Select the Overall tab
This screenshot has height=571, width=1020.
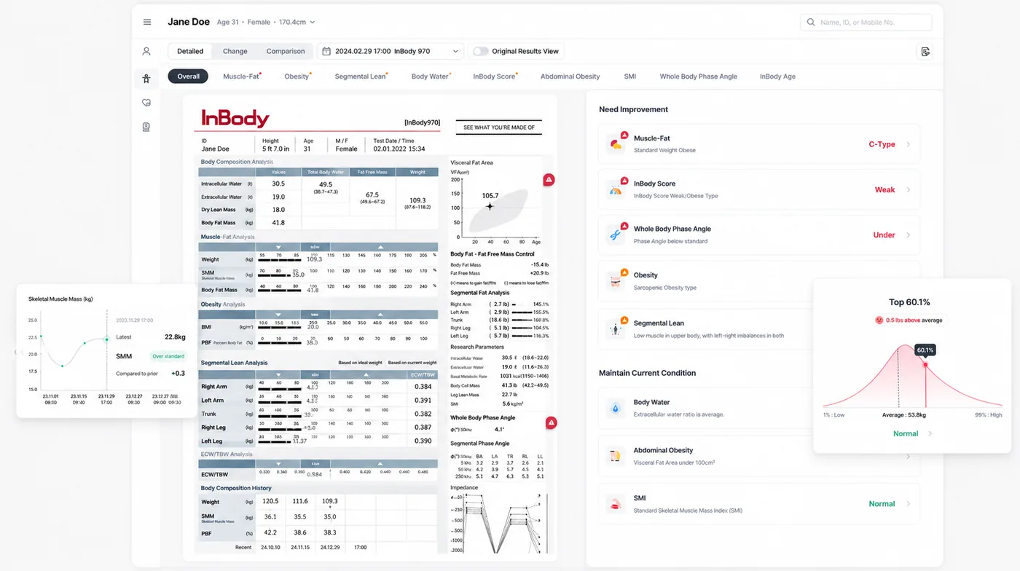click(188, 76)
